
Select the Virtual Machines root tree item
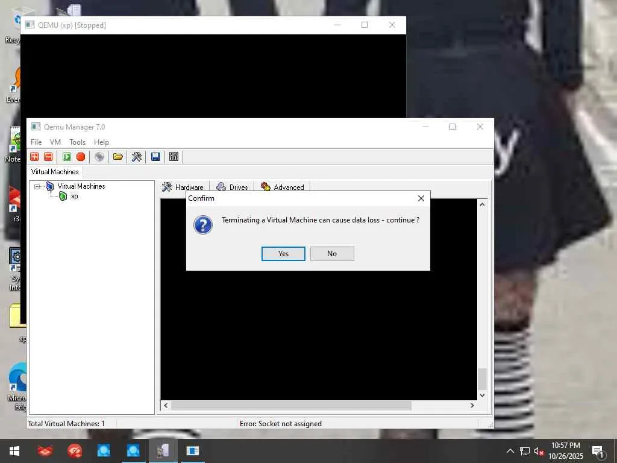click(81, 186)
